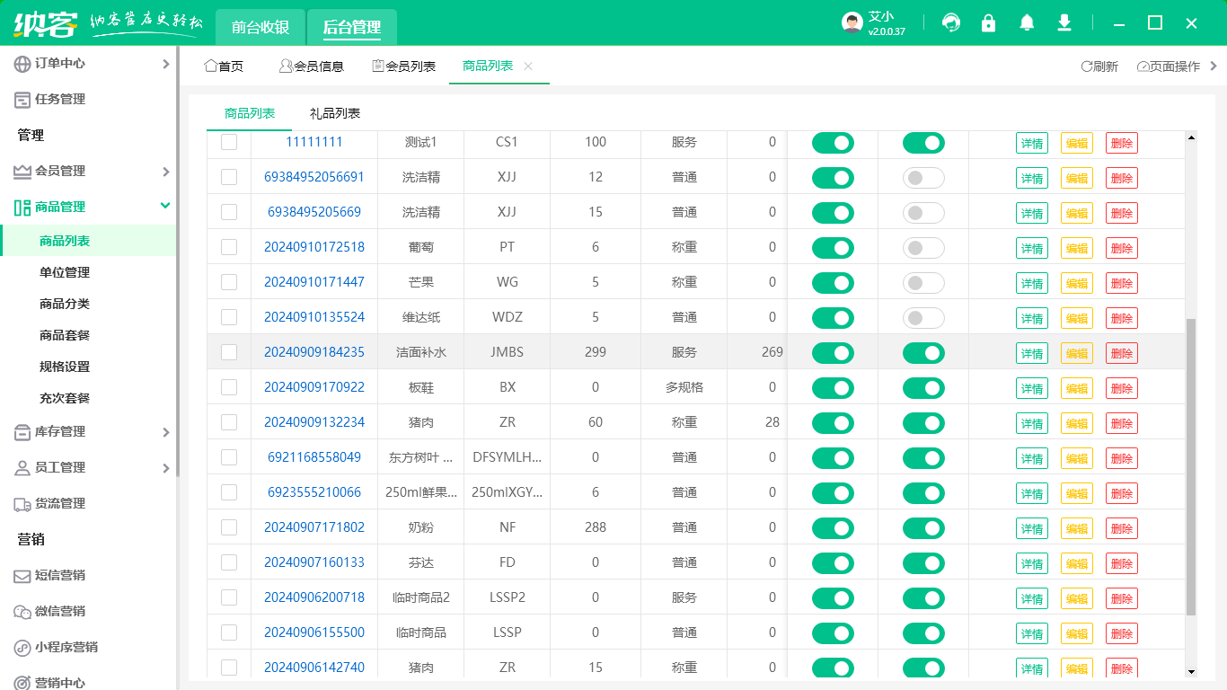Screen dimensions: 1227x690
Task: Check the checkbox for 洗洁精 69384952056691
Action: click(229, 177)
